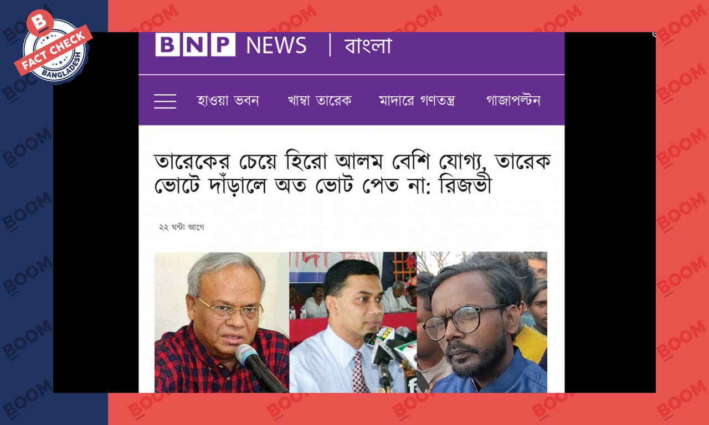This screenshot has width=709, height=425.
Task: Select the মাদারে গণতন্ত্র menu item
Action: click(417, 101)
